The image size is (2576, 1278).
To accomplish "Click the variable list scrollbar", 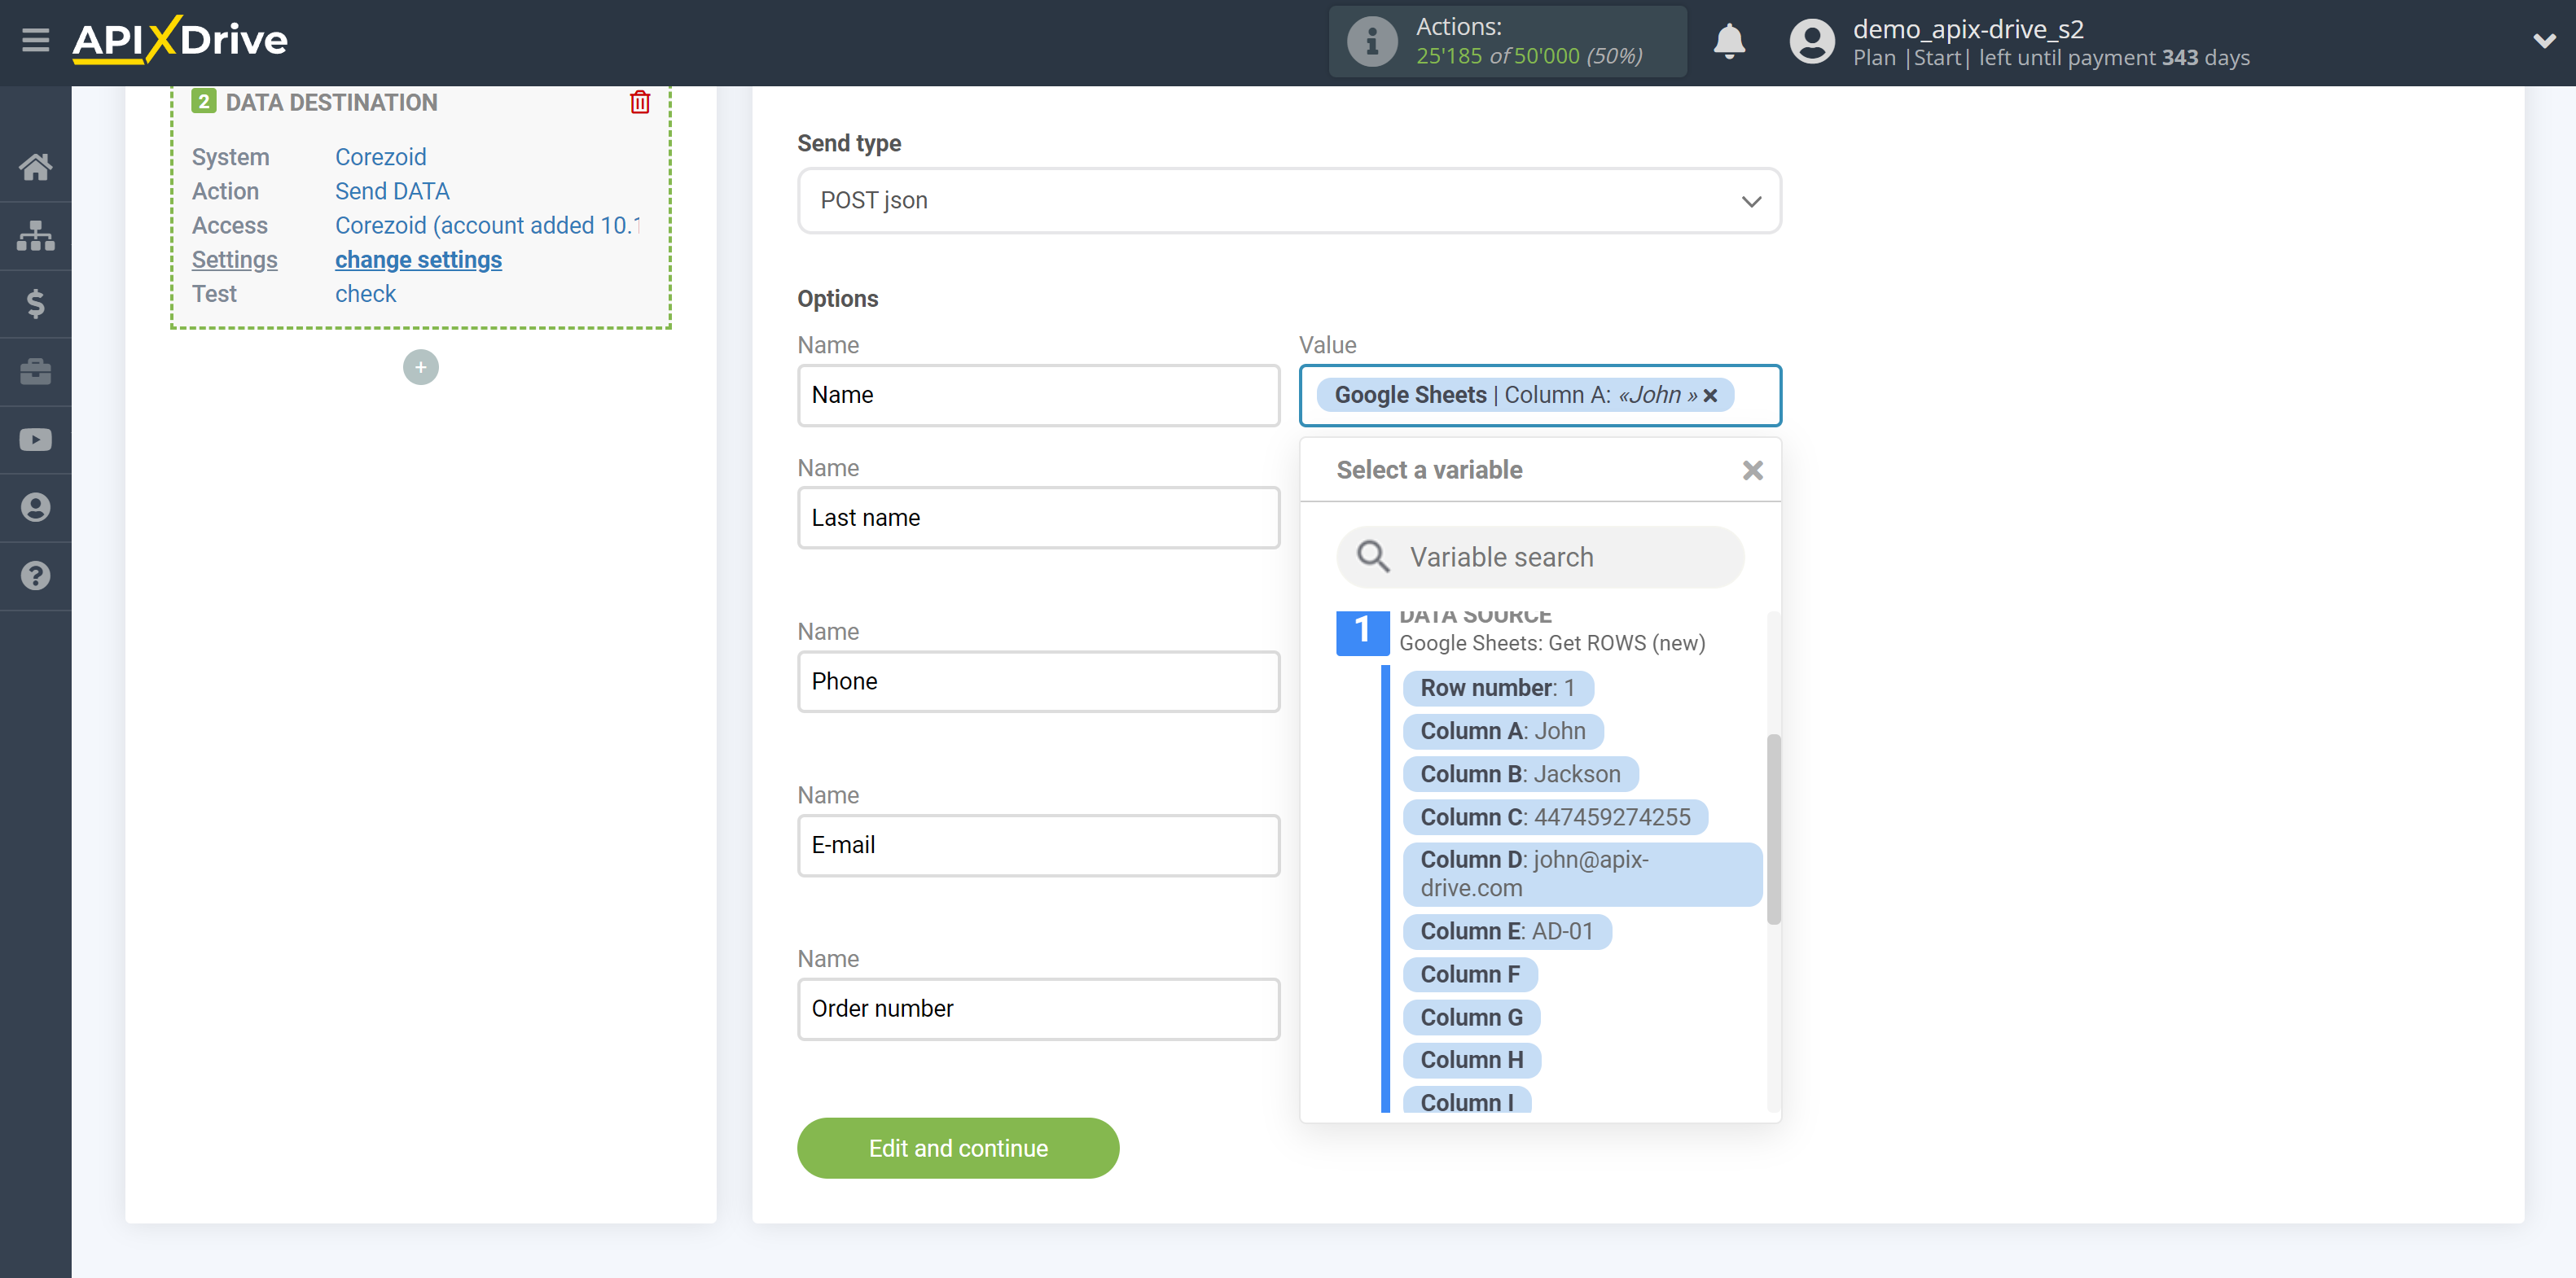I will (x=1773, y=829).
